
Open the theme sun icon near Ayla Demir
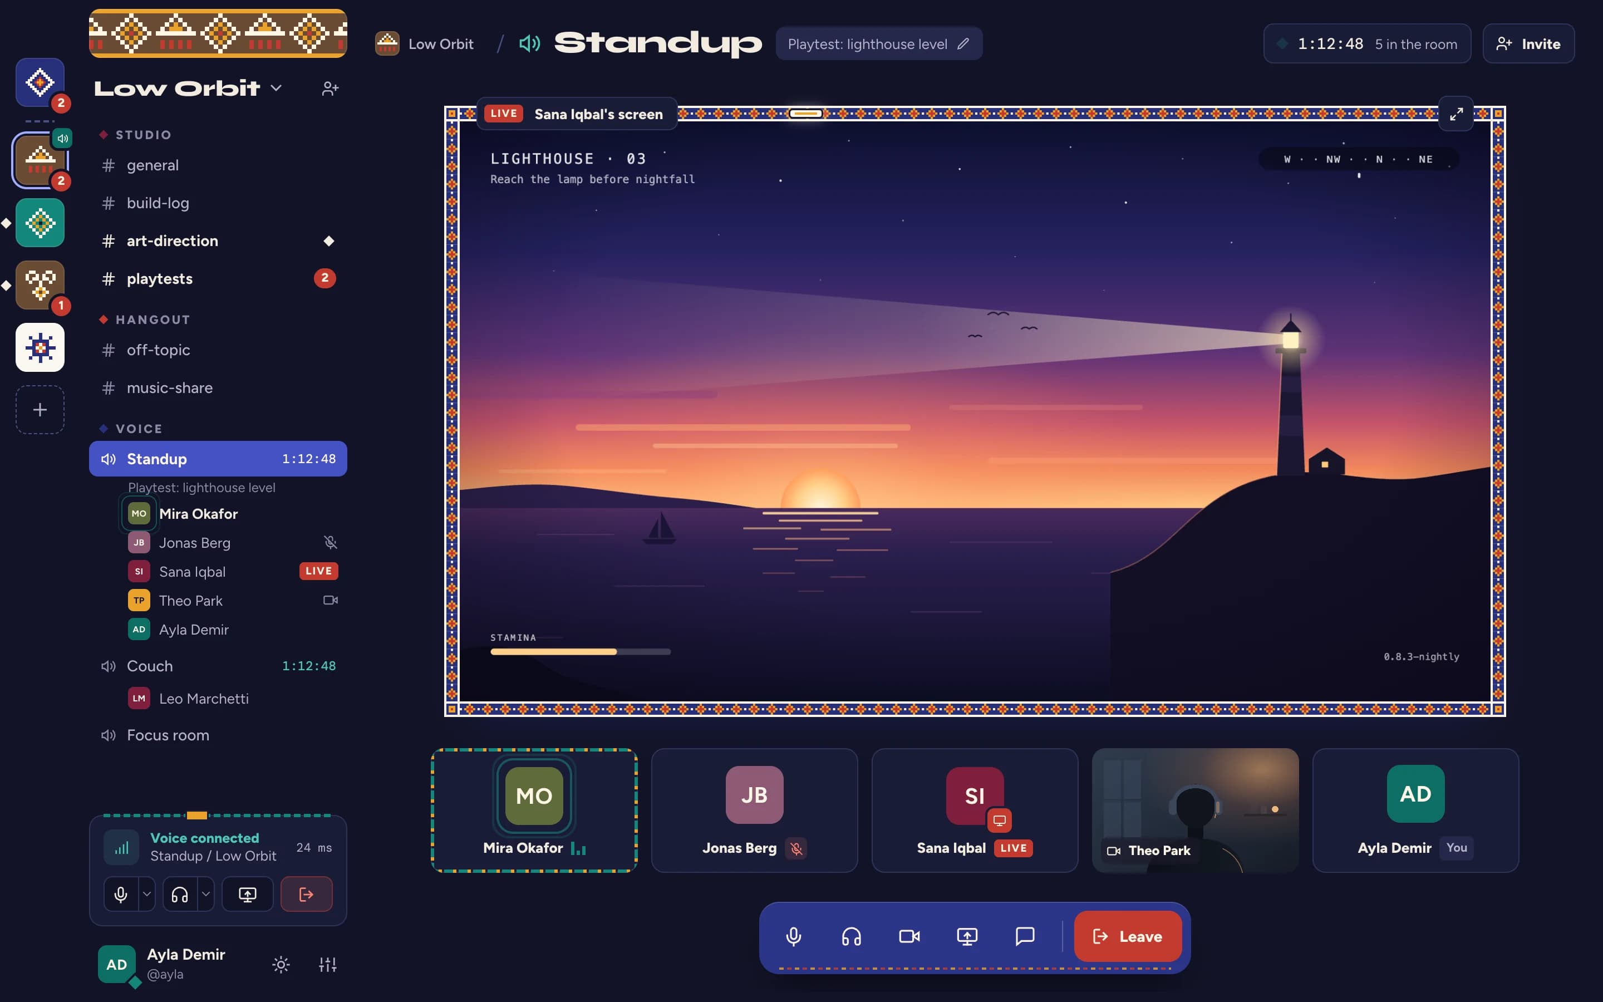click(281, 964)
